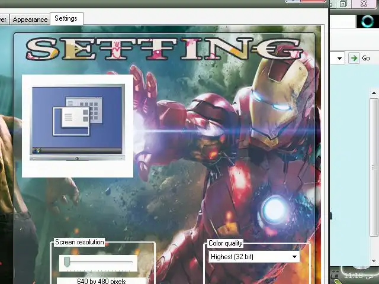The height and width of the screenshot is (284, 379).
Task: Click the green Go arrow in background window
Action: [x=354, y=58]
